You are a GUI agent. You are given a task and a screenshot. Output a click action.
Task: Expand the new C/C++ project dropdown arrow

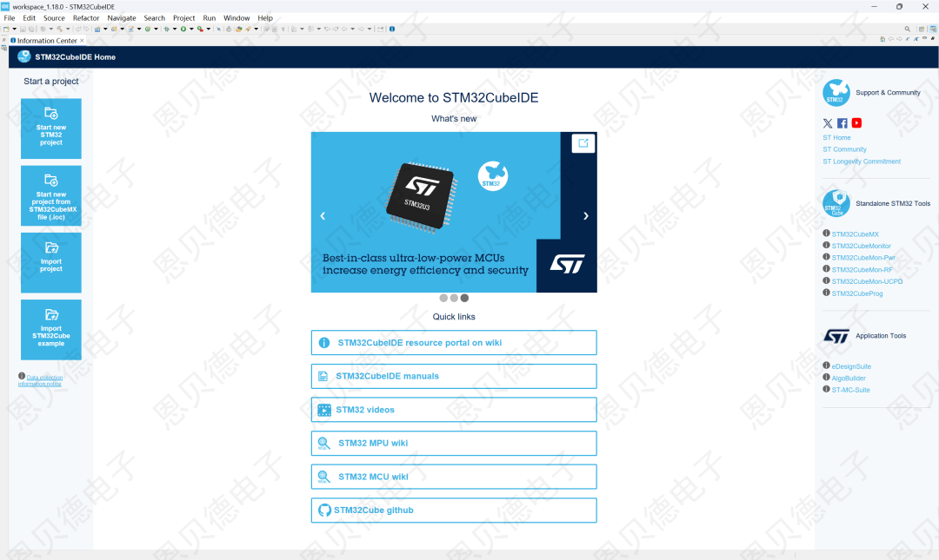click(x=105, y=29)
